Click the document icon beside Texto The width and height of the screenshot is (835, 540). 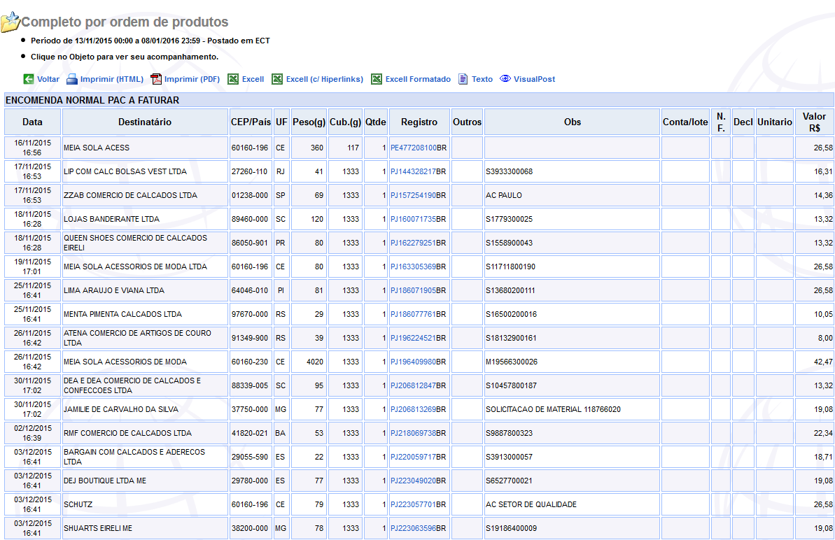[463, 79]
